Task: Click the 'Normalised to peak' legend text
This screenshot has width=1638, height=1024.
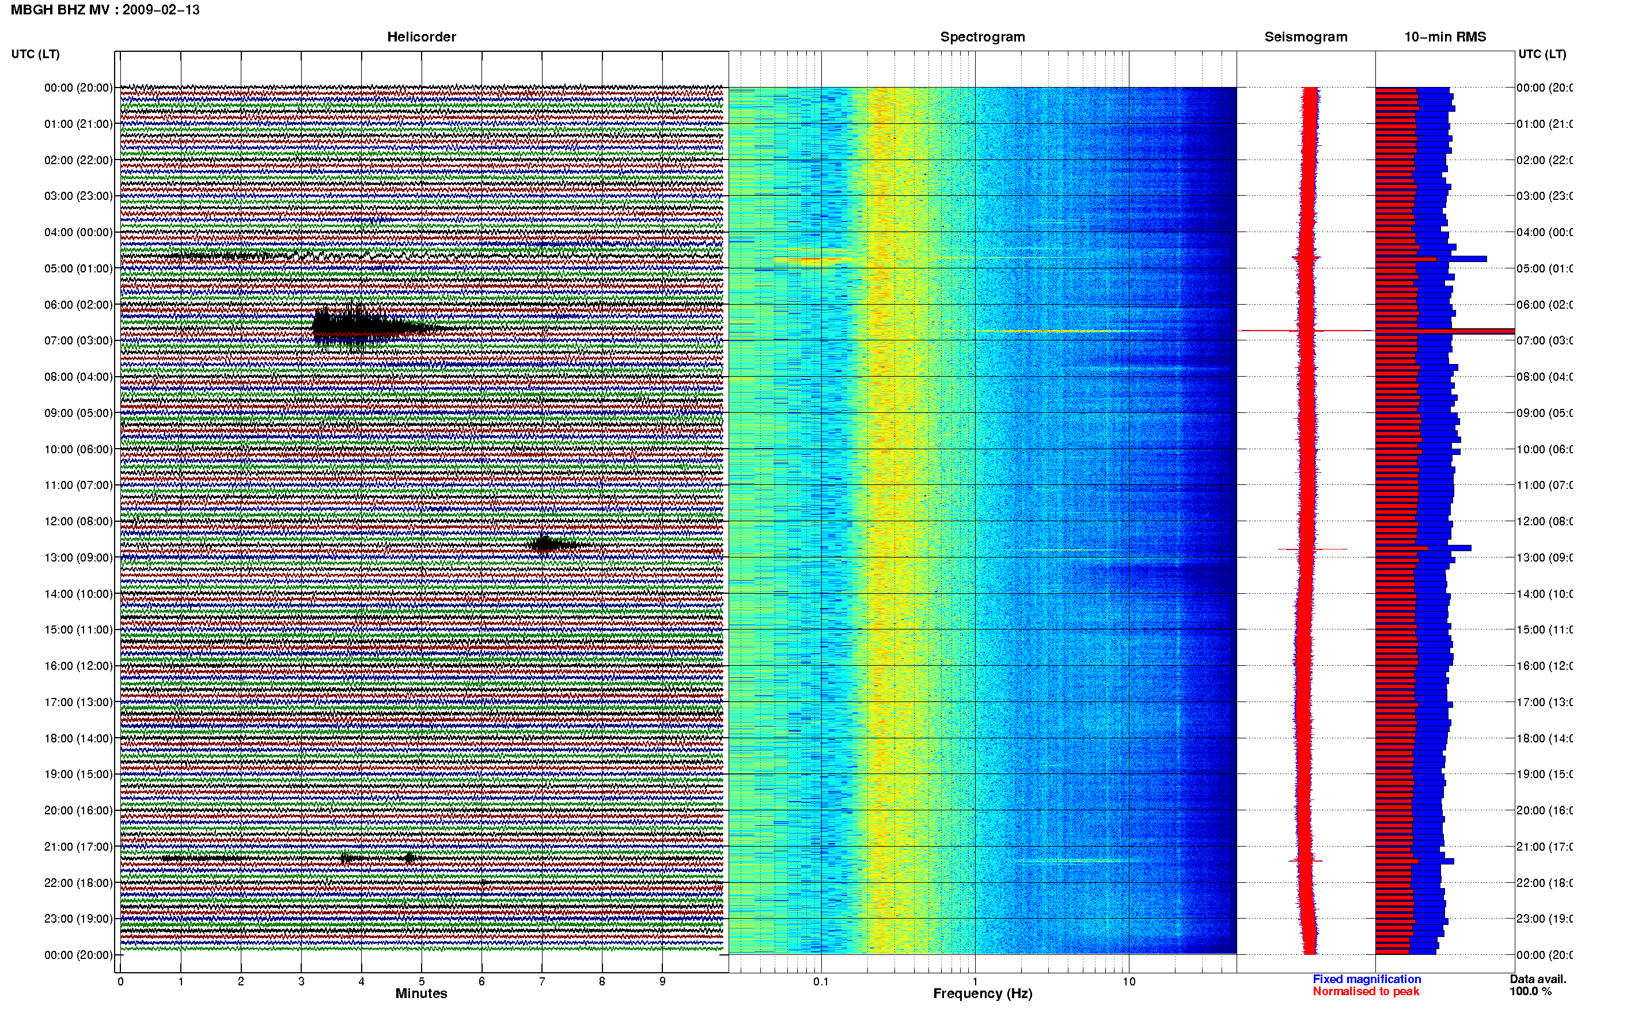Action: tap(1366, 992)
